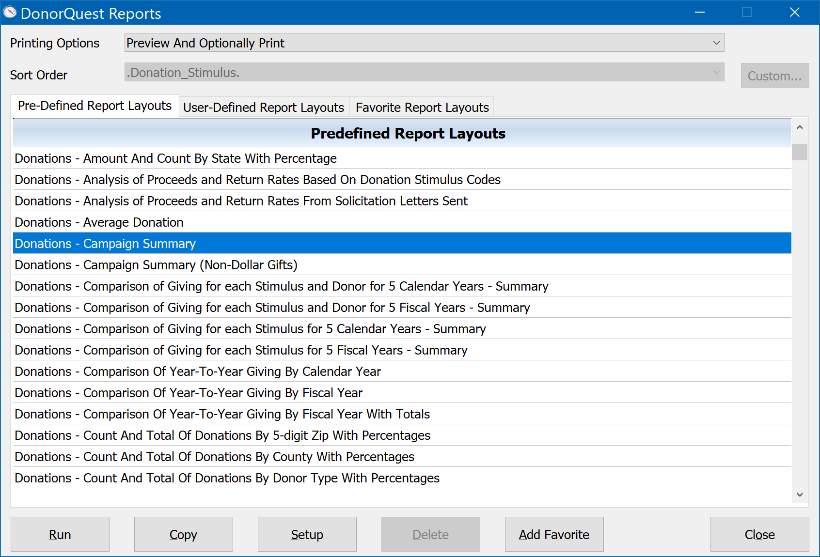Select Donations - Average Donation report

coord(402,222)
